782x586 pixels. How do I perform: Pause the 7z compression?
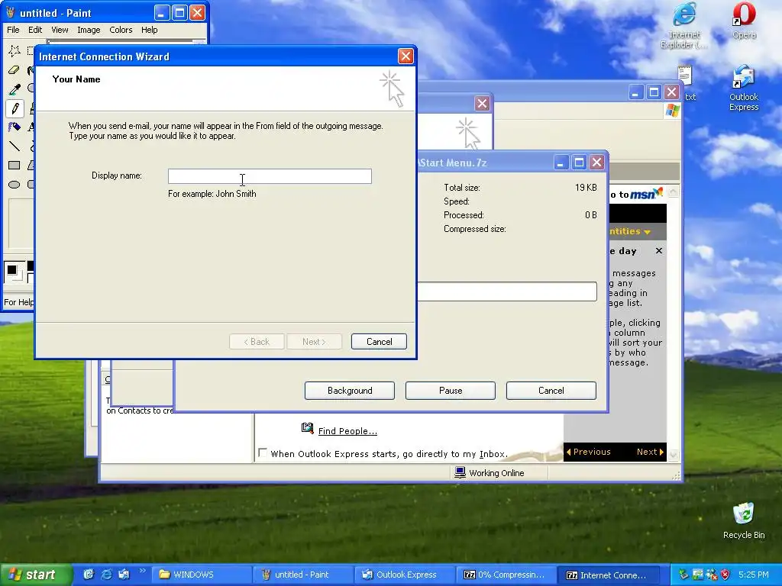[x=451, y=391]
